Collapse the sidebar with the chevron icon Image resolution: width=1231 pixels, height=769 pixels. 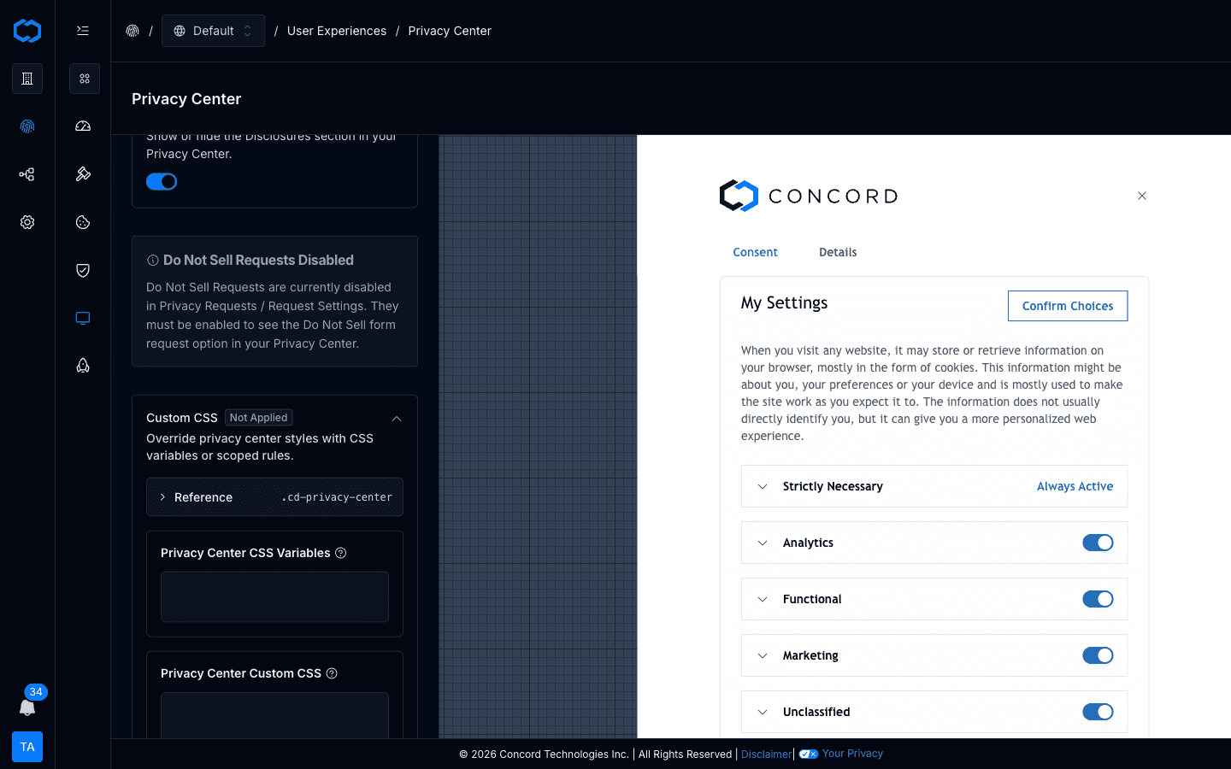pyautogui.click(x=83, y=30)
